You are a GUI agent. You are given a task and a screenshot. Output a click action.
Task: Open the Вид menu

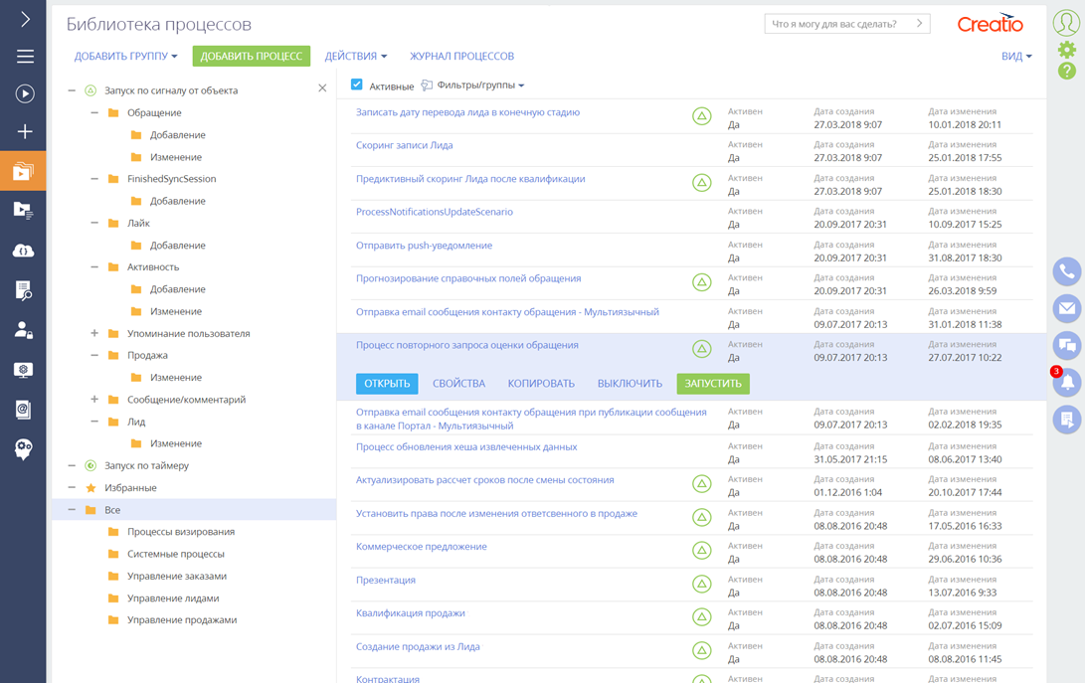(x=1015, y=57)
